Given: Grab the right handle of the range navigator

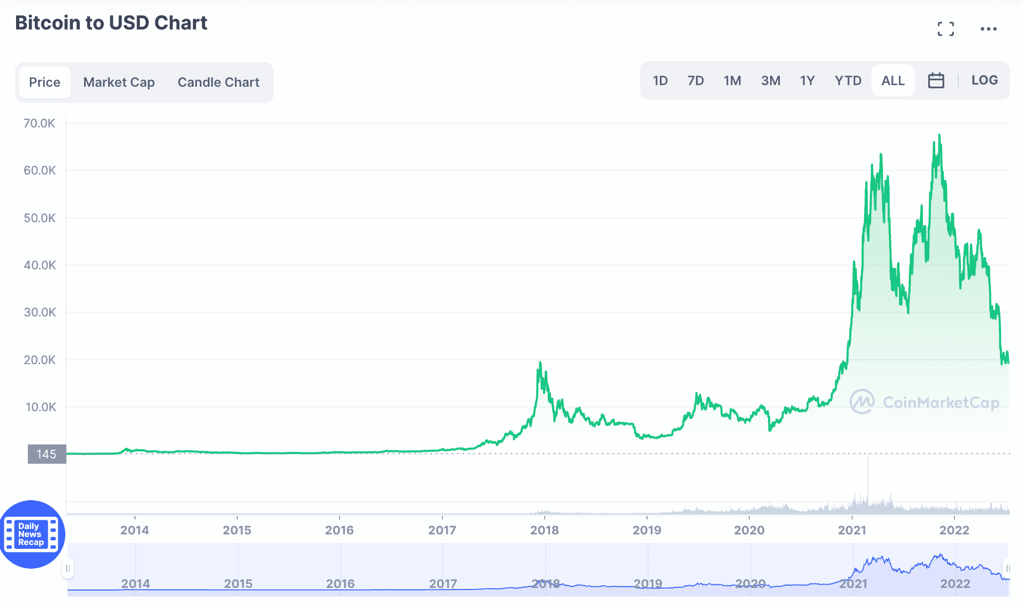Looking at the screenshot, I should (1007, 568).
